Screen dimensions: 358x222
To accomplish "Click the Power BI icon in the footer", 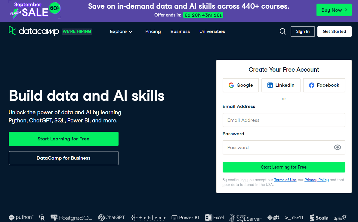I will (x=185, y=217).
